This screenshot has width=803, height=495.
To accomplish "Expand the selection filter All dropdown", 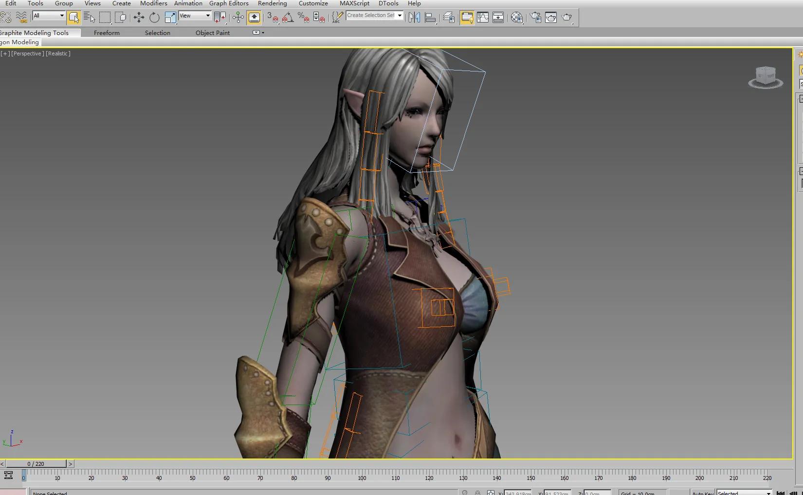I will pos(61,16).
